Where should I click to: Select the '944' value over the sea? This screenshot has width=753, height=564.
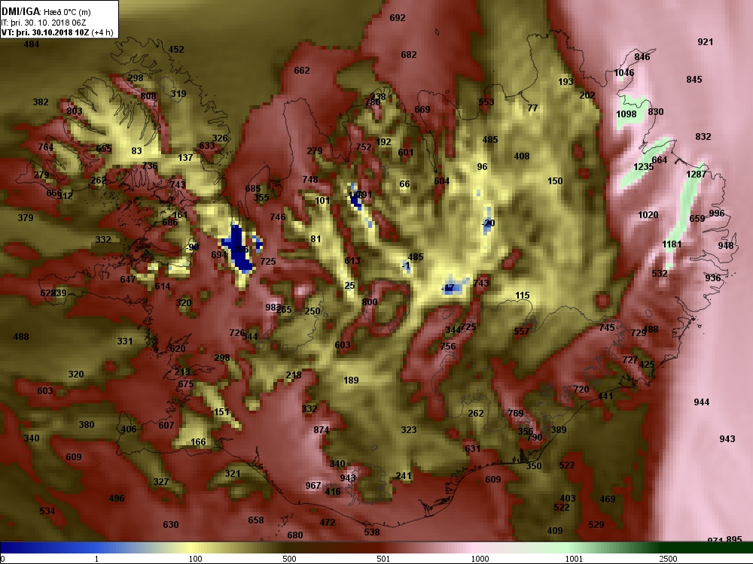coord(701,402)
